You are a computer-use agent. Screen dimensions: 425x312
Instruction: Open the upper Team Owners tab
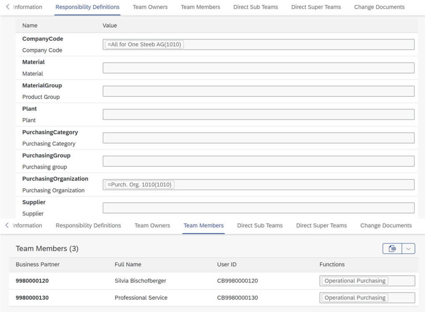click(150, 7)
